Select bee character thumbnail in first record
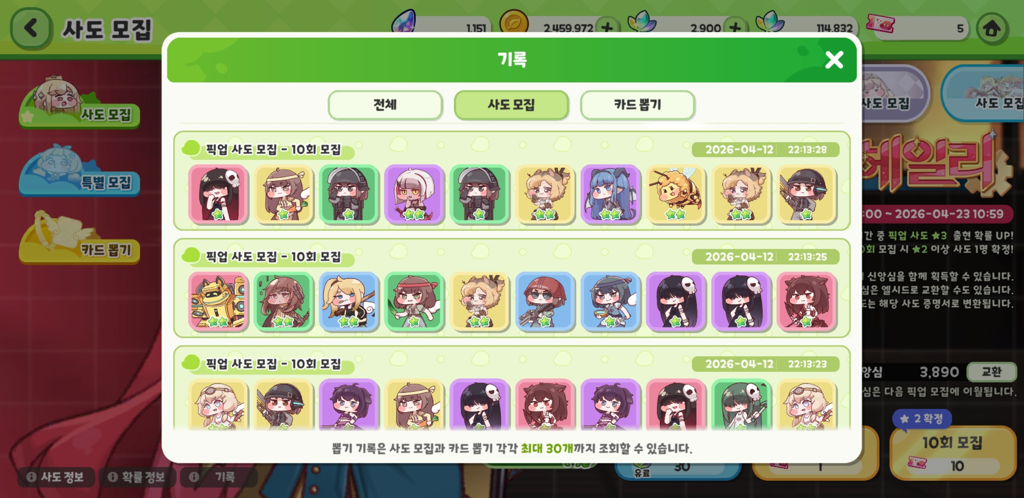 pos(676,194)
